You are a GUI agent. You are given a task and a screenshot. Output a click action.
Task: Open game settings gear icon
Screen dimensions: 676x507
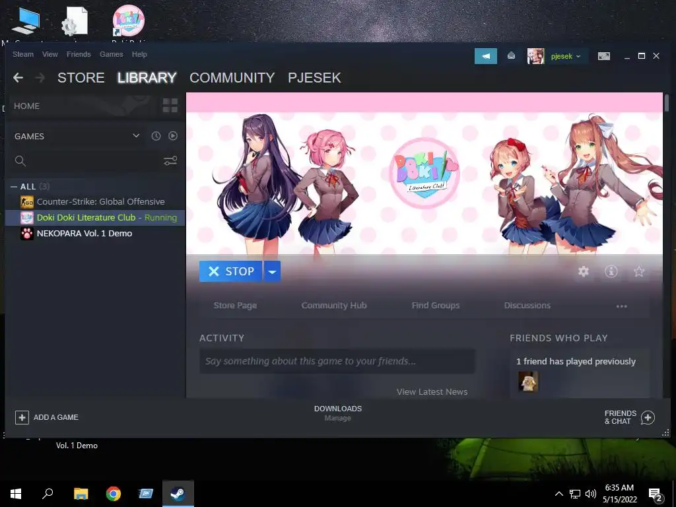coord(584,271)
